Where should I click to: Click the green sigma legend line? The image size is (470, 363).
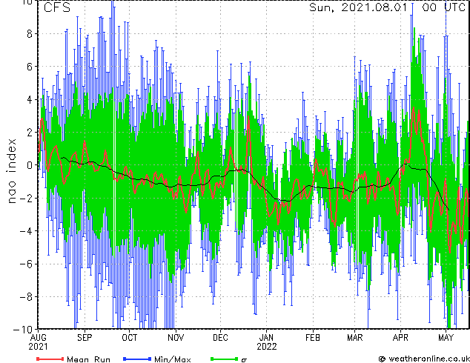[x=224, y=359]
